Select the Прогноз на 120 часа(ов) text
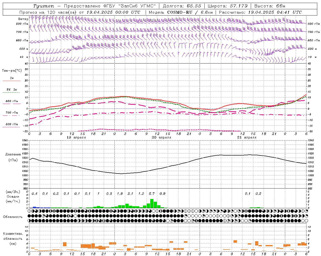The height and width of the screenshot is (256, 321). click(x=48, y=12)
